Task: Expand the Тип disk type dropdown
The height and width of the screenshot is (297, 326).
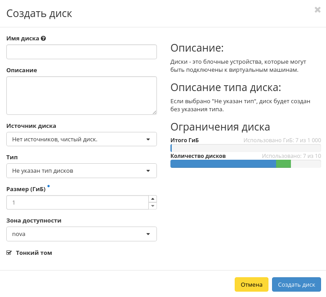Action: (x=81, y=170)
